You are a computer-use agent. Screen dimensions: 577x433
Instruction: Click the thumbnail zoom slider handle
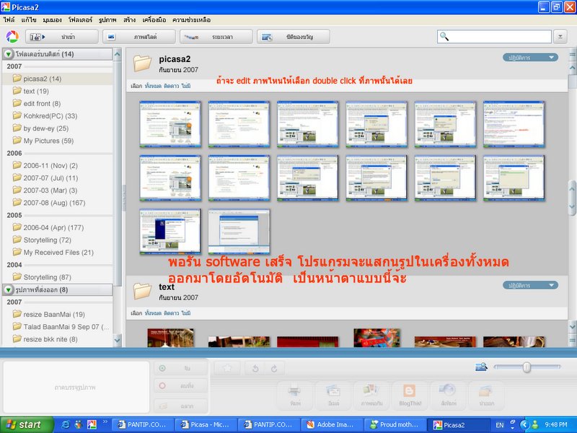[x=527, y=367]
